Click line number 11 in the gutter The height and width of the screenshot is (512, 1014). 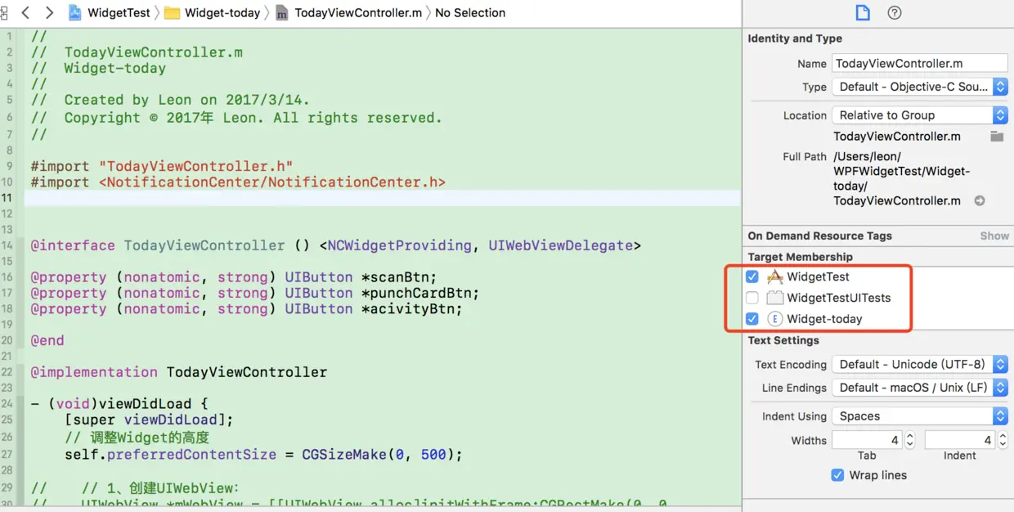click(7, 198)
